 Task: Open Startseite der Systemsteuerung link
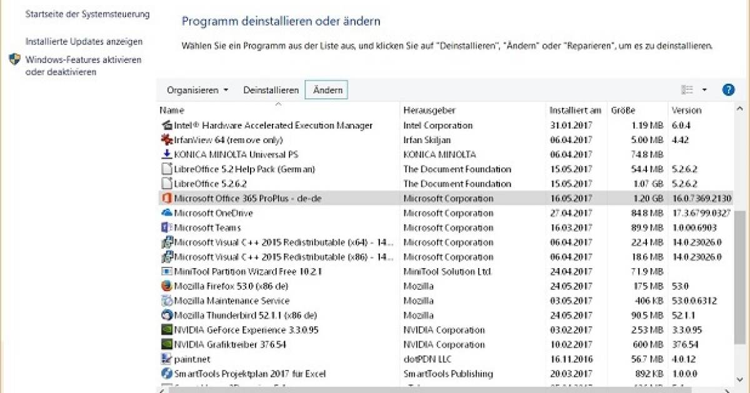[87, 14]
